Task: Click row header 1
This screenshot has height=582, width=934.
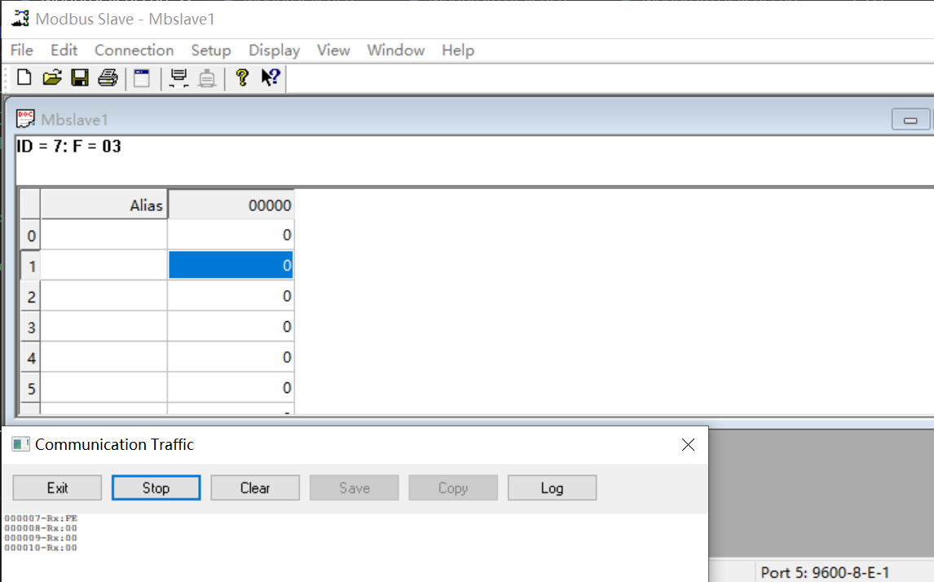Action: tap(30, 266)
